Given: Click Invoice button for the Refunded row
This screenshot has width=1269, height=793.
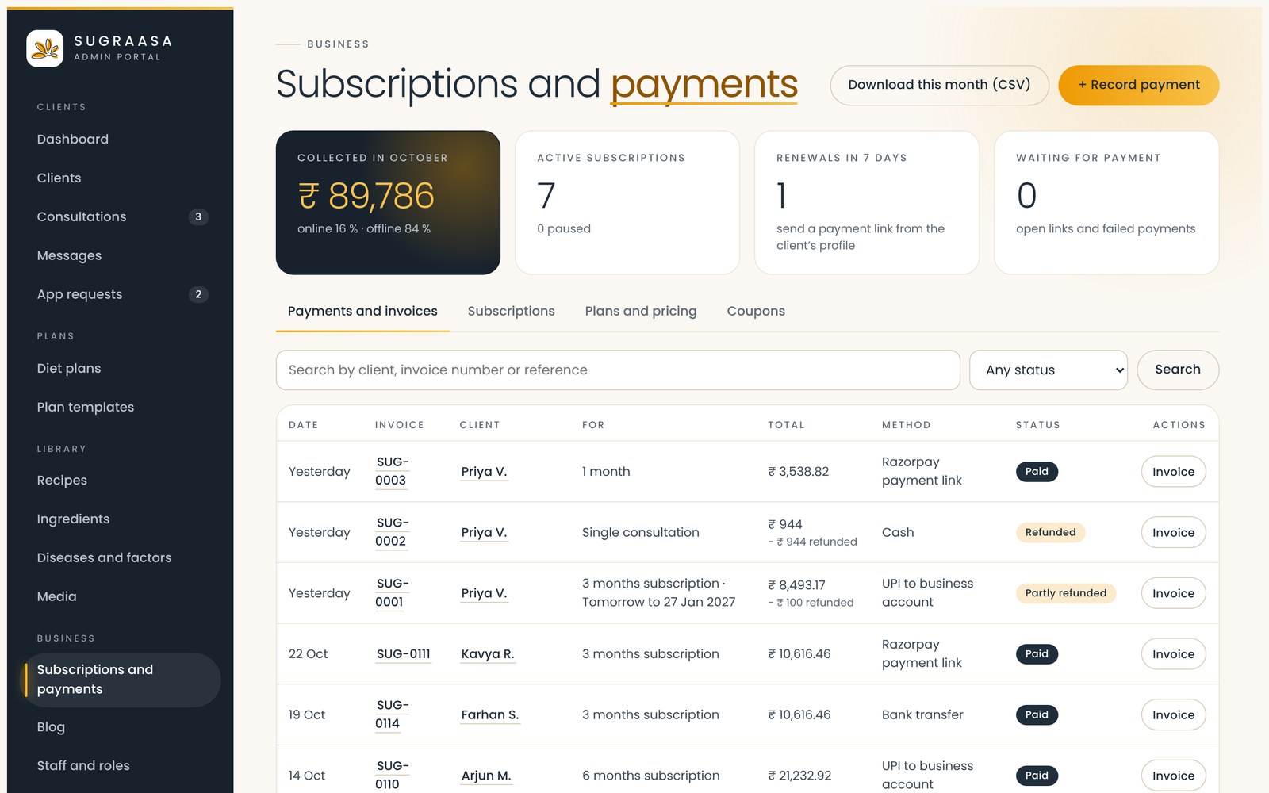Looking at the screenshot, I should click(x=1173, y=532).
